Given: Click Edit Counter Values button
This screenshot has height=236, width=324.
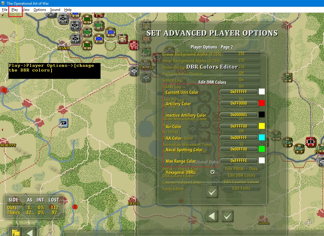Looking at the screenshot, I should (241, 182).
